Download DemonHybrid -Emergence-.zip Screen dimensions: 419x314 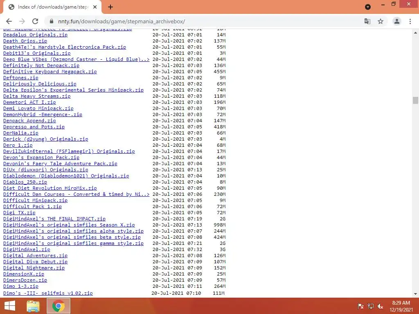point(43,114)
